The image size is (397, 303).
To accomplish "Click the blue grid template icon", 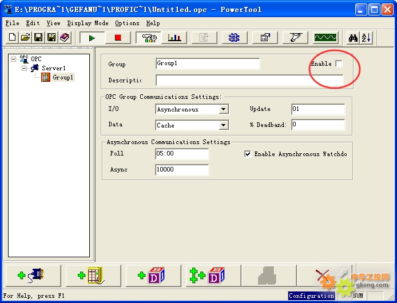I will (x=235, y=38).
